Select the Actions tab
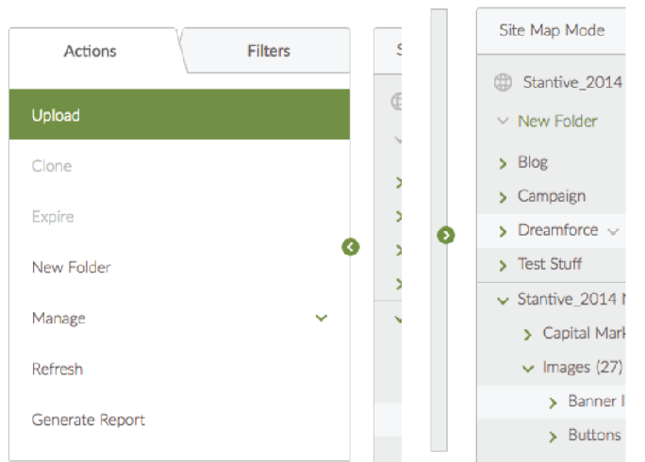This screenshot has width=645, height=462. point(90,51)
